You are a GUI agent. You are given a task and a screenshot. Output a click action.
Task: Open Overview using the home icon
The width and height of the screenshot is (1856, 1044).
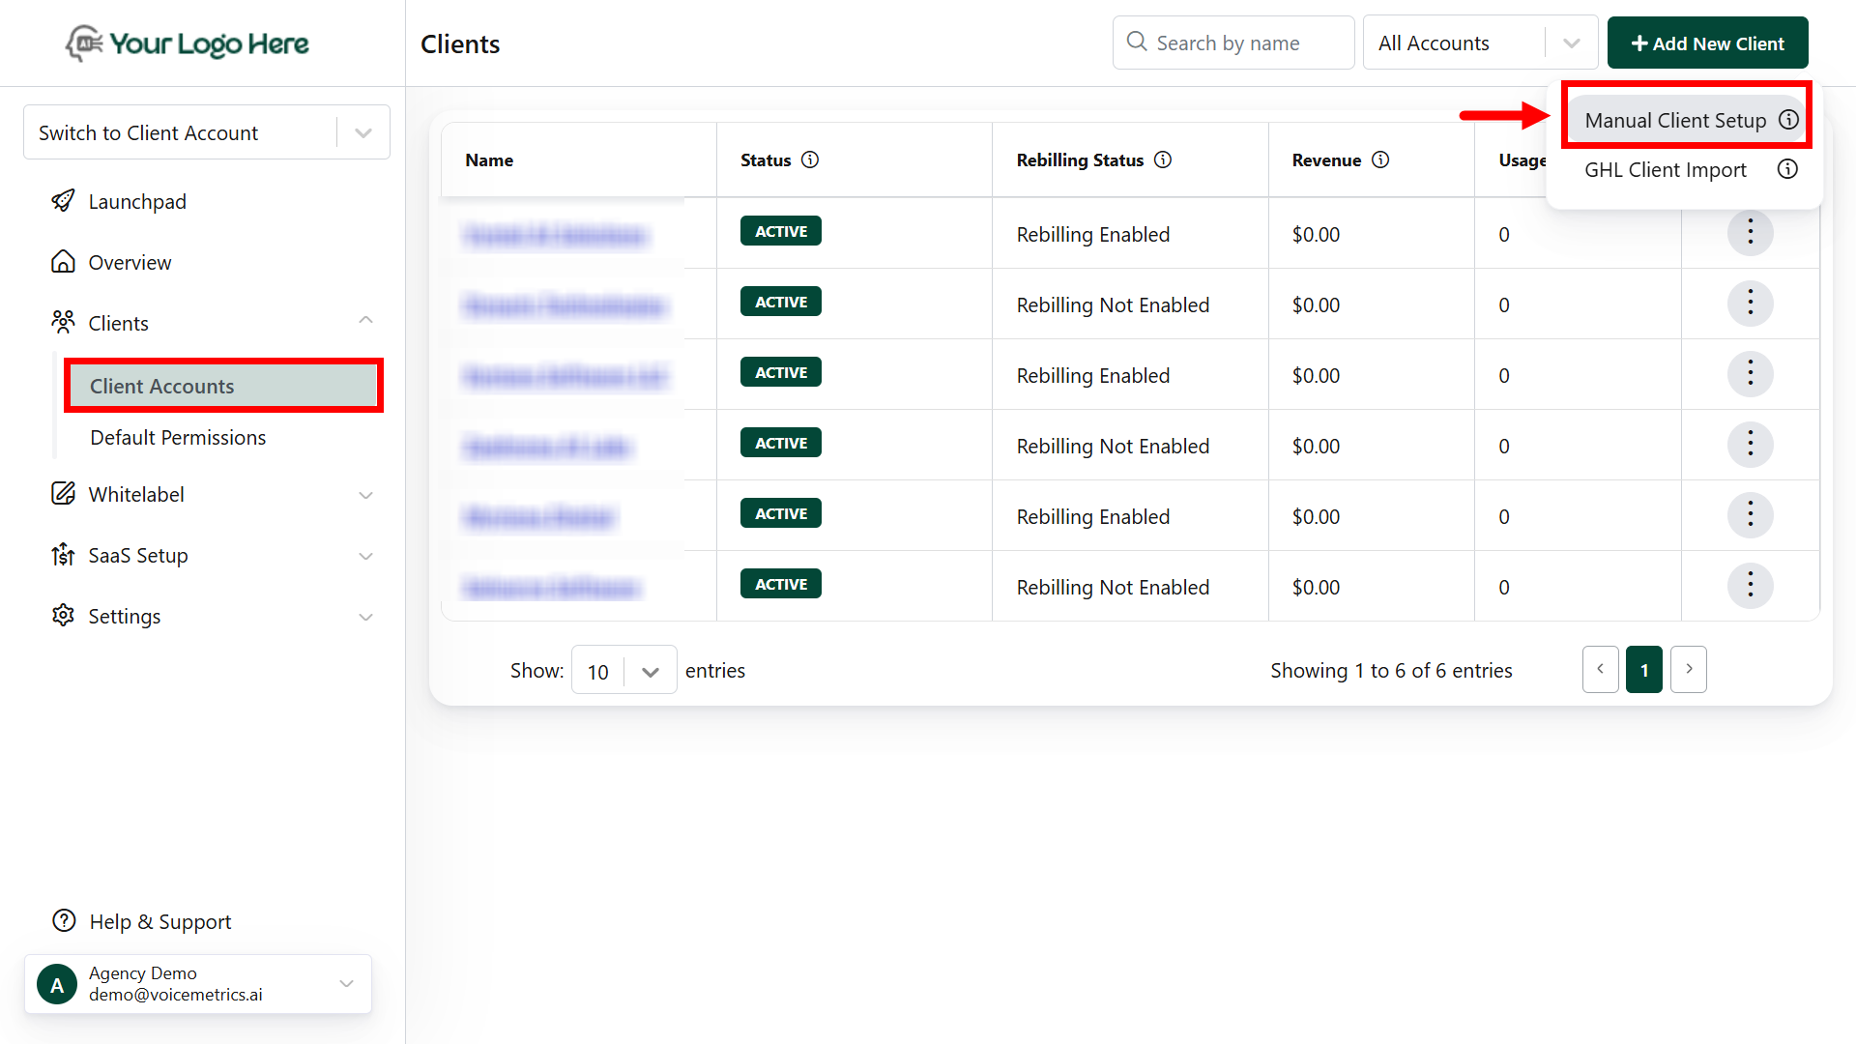pyautogui.click(x=63, y=261)
